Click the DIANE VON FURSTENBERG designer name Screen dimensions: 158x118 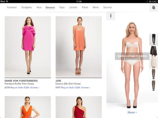coord(21,81)
